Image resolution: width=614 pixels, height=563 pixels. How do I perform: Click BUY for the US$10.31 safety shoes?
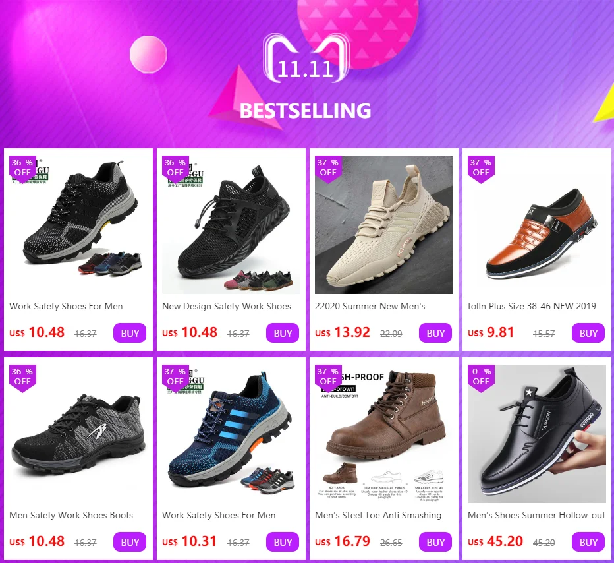283,542
